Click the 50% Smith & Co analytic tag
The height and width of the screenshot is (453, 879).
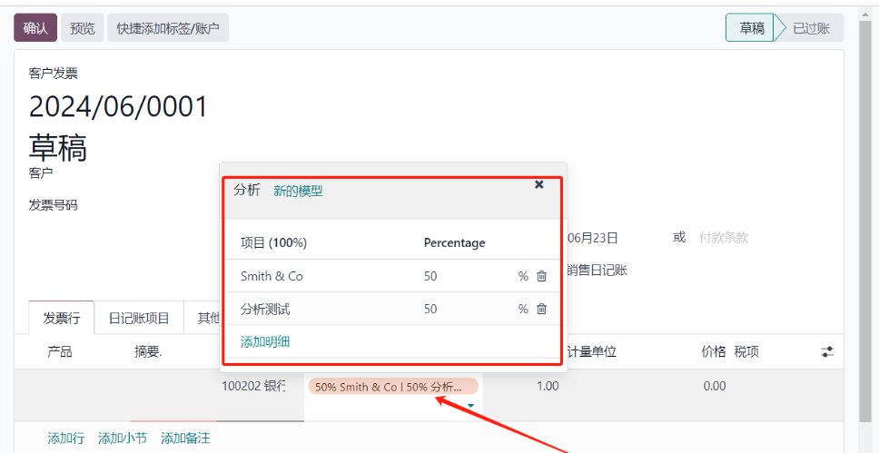tap(392, 387)
